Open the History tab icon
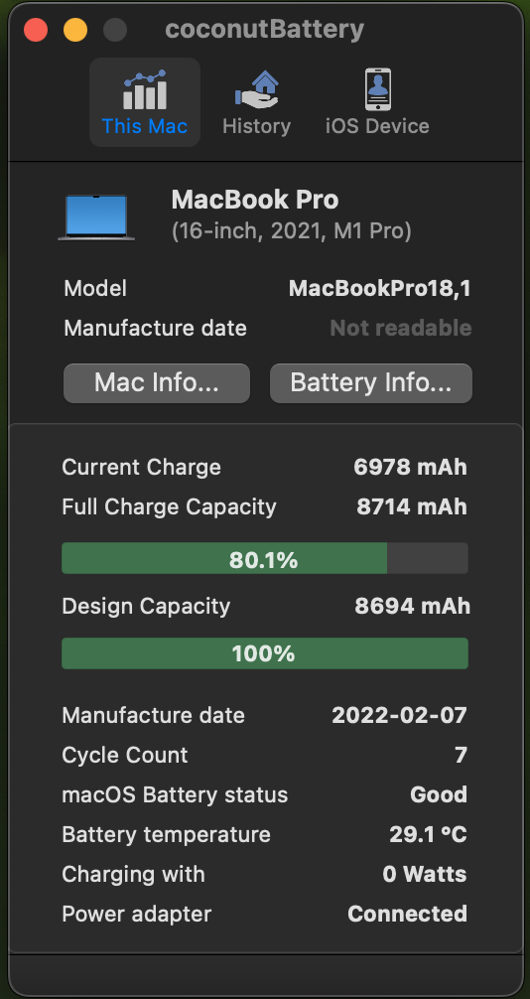The height and width of the screenshot is (999, 530). pos(257,89)
